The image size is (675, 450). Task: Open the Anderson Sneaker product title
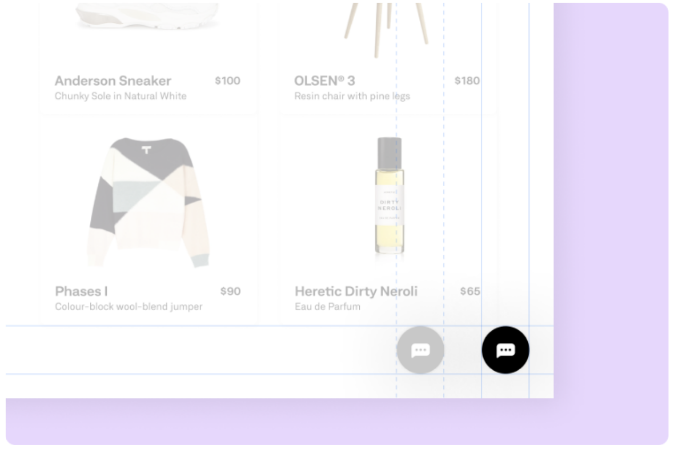[113, 81]
